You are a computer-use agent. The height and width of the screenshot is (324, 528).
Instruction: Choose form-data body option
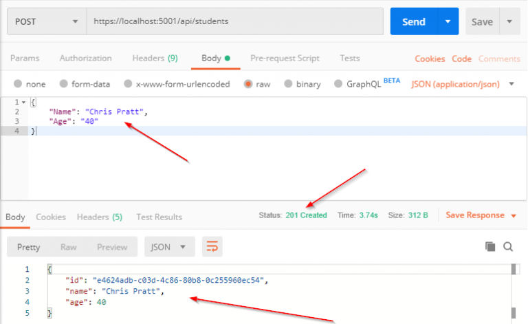click(64, 84)
